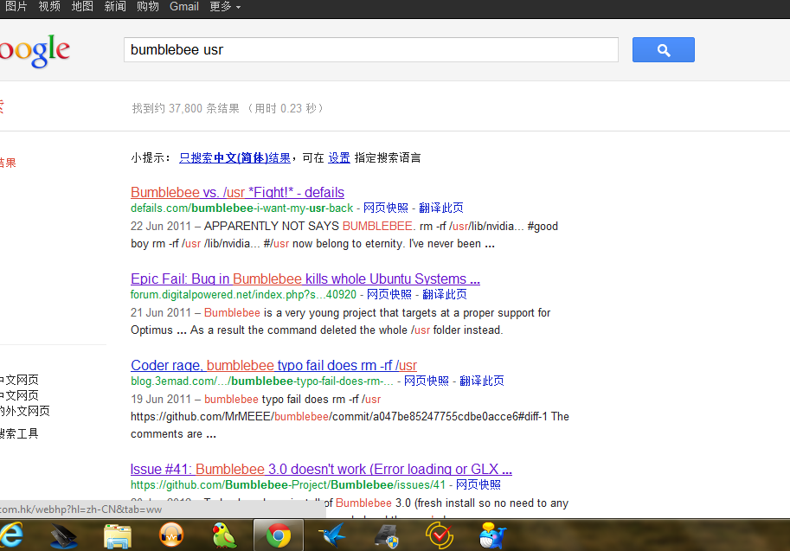This screenshot has height=551, width=790.
Task: Click the github.com/Bumblebee-Project green URL
Action: tap(288, 485)
